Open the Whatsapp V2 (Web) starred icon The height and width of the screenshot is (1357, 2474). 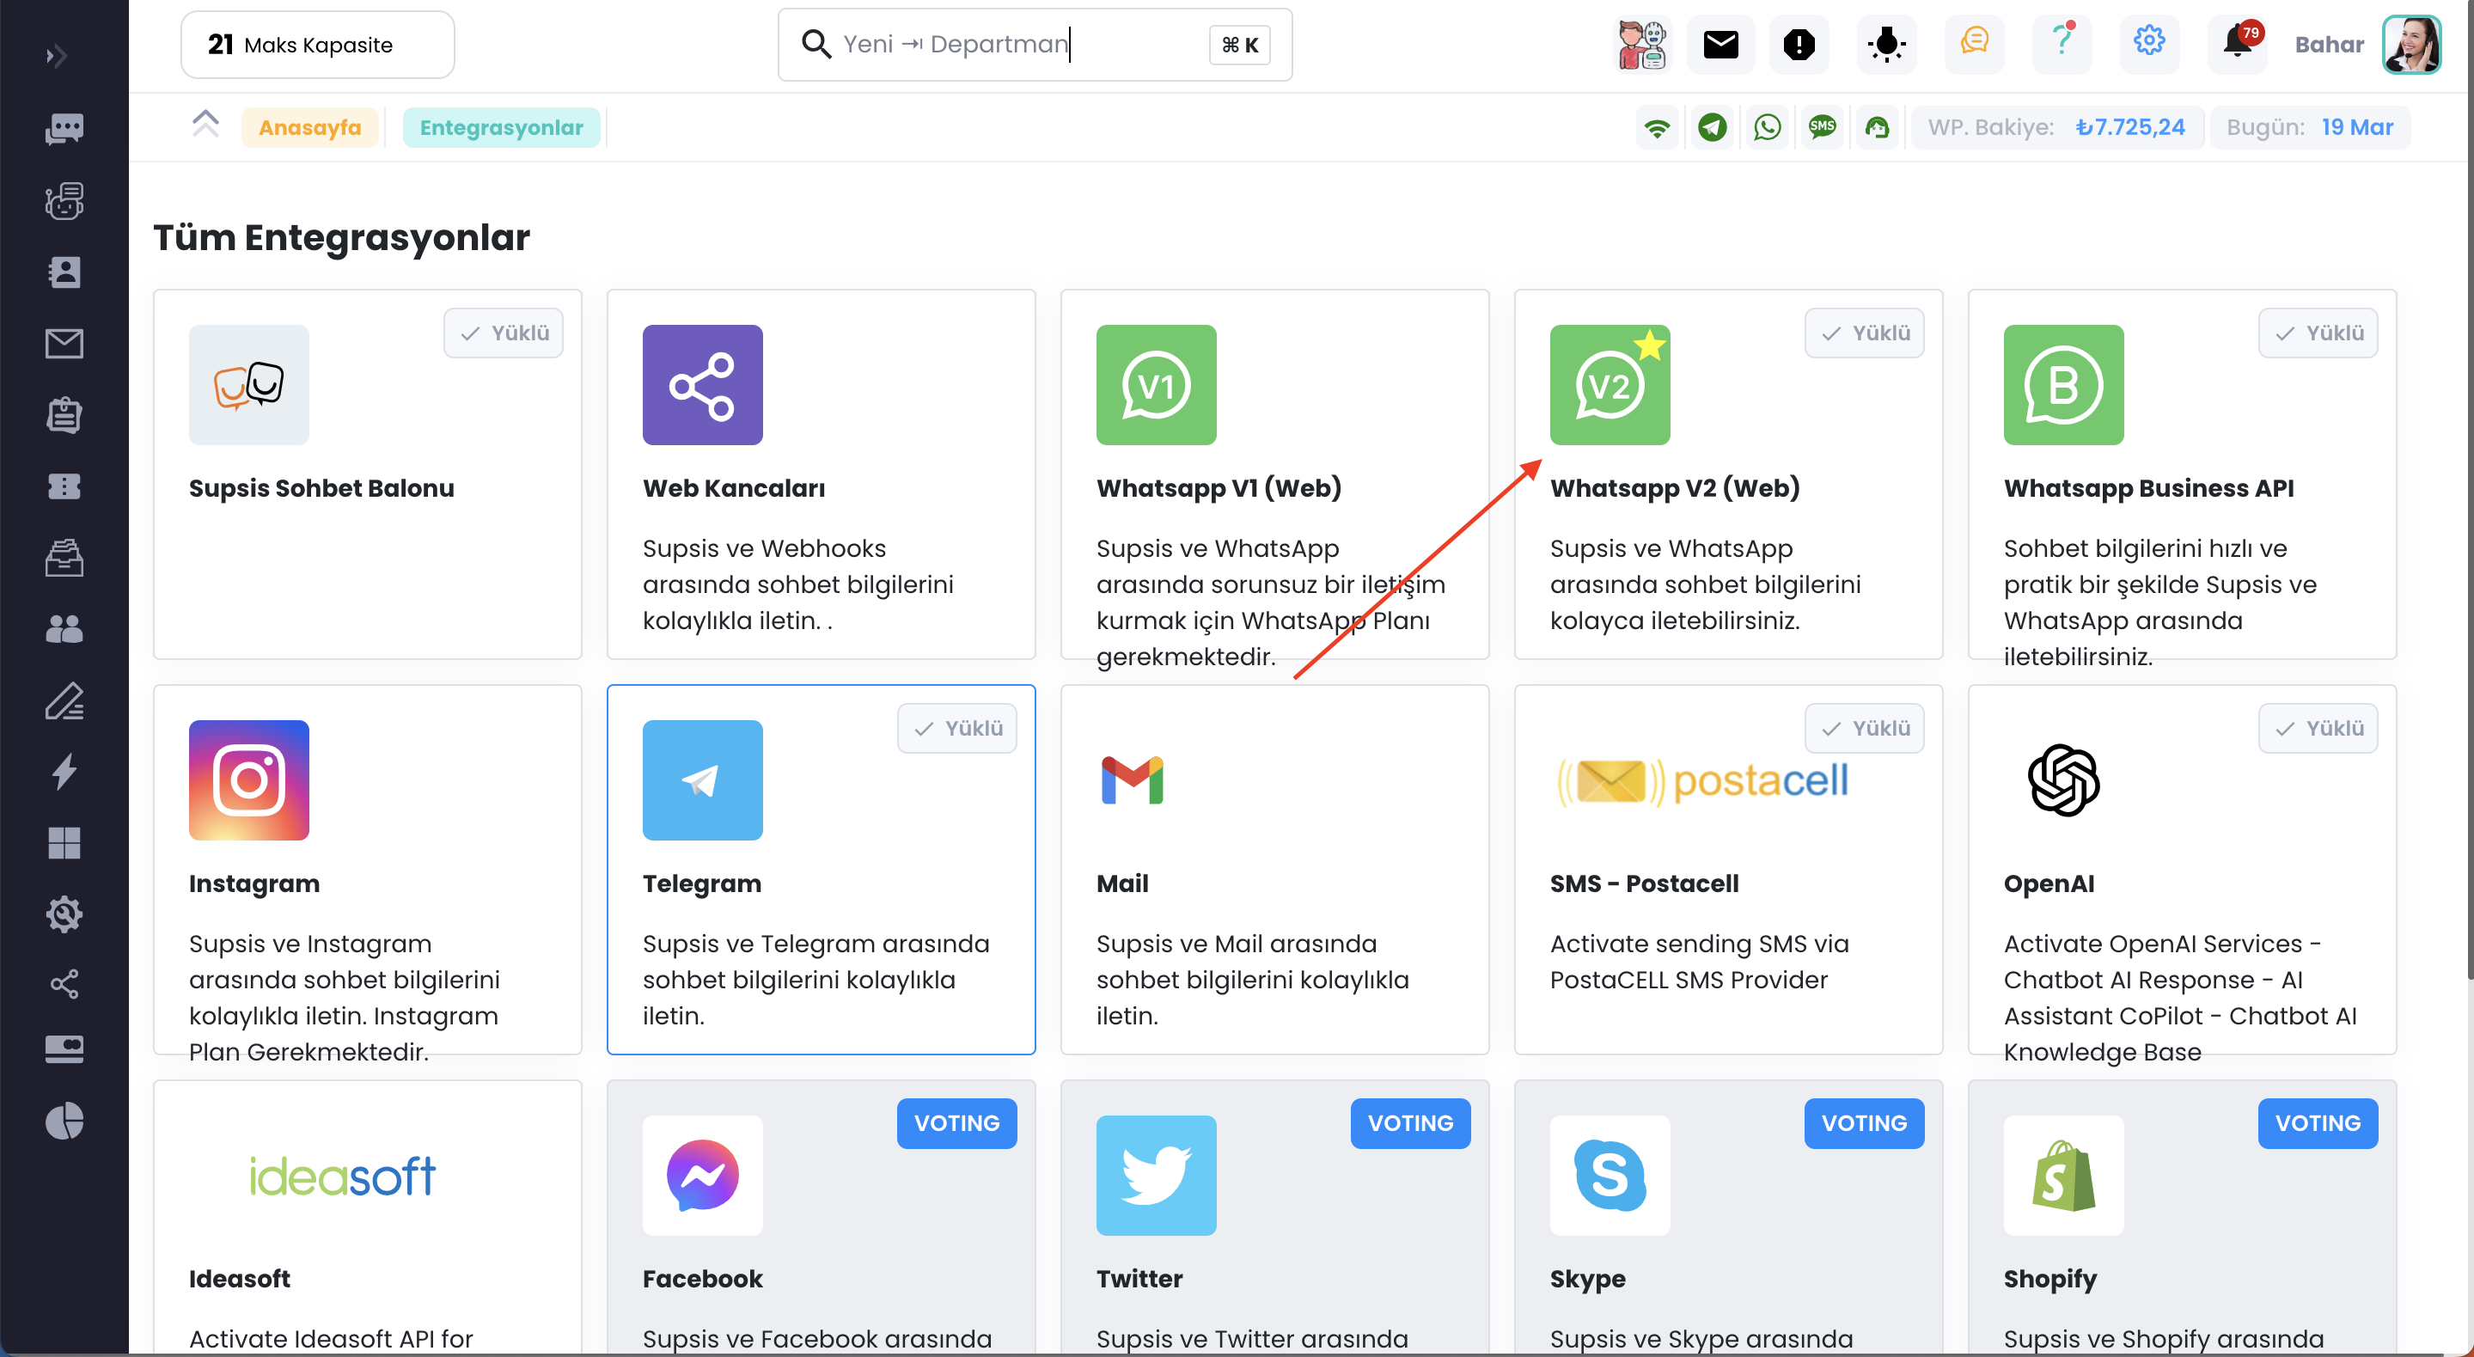coord(1610,385)
